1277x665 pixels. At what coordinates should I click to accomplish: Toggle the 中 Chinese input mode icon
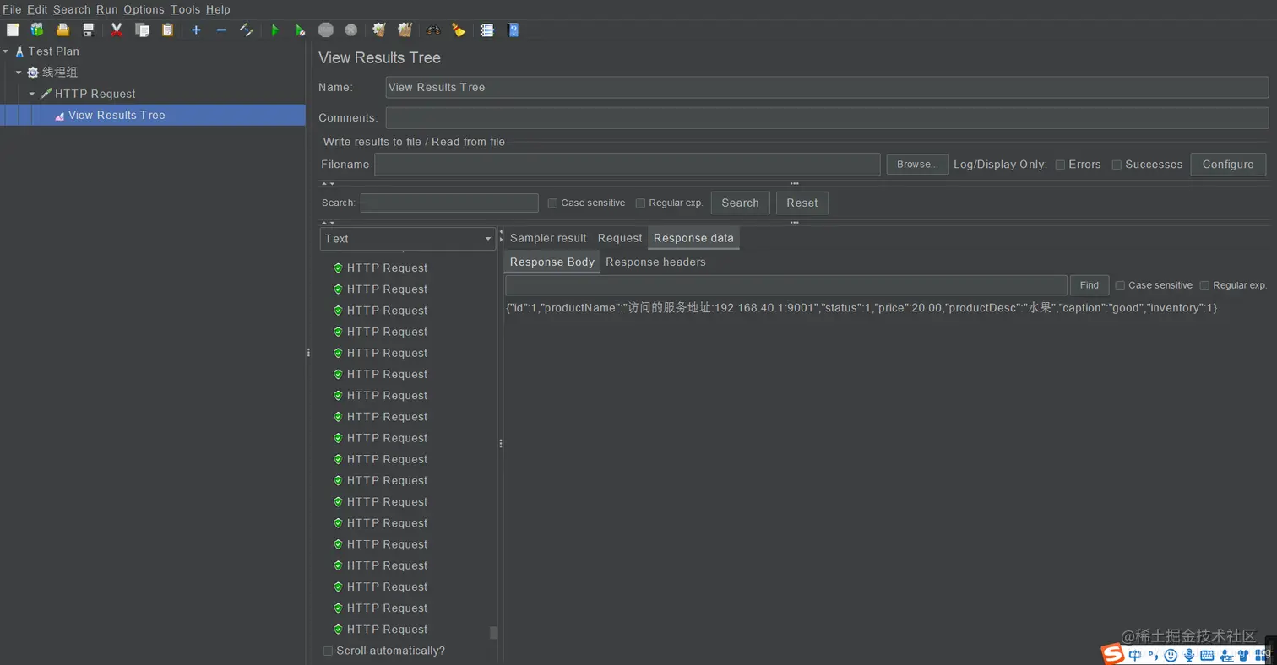click(x=1135, y=655)
